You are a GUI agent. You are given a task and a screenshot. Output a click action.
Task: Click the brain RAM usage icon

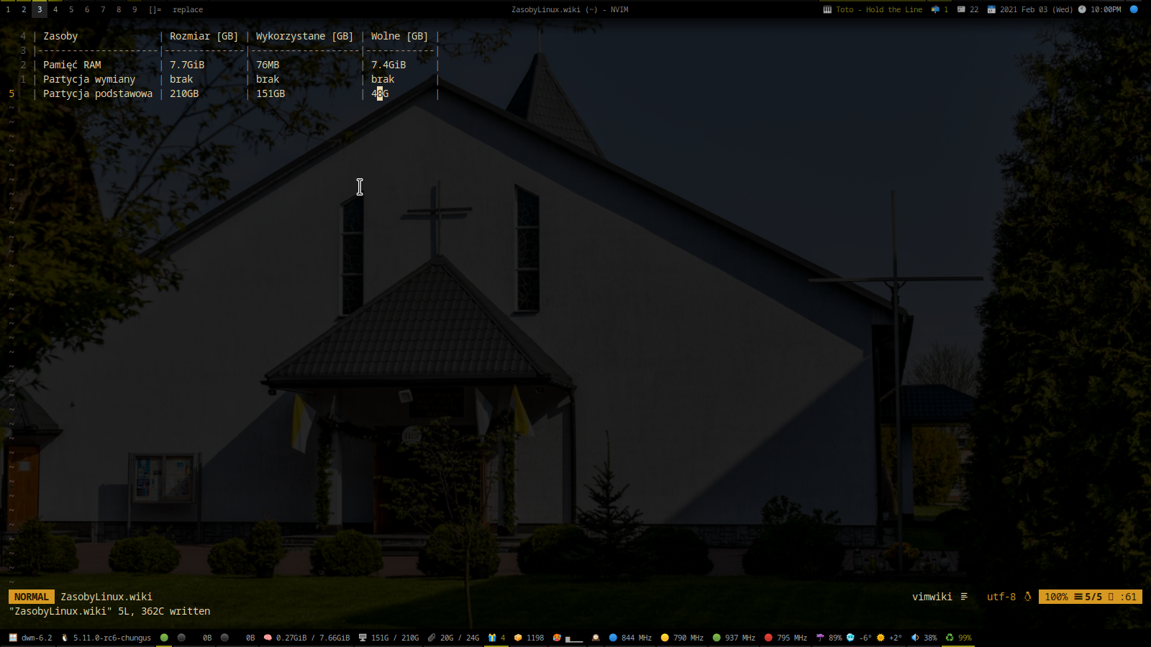coord(268,638)
